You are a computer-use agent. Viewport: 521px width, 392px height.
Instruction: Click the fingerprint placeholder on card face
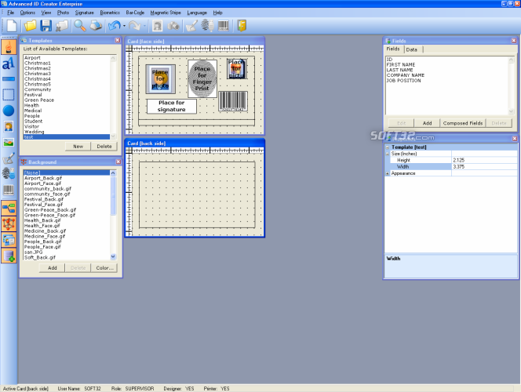202,78
